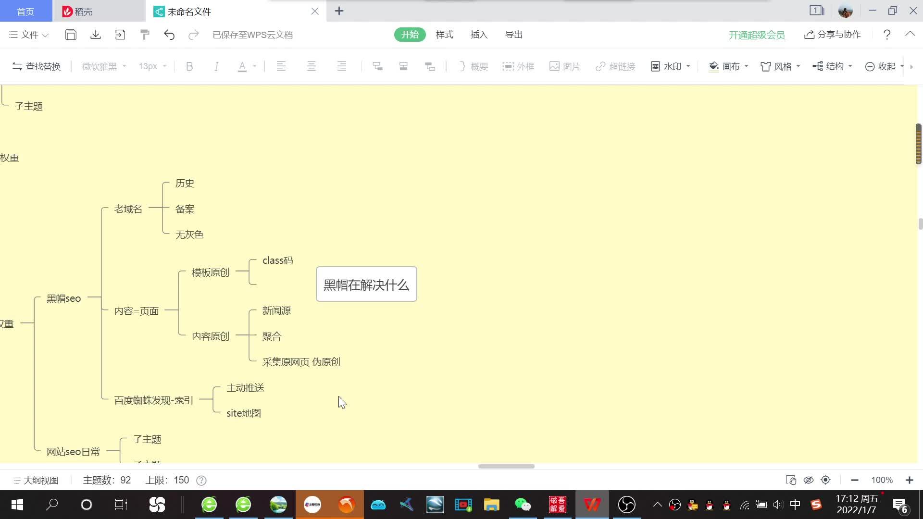Open the style (风格) dropdown
923x519 pixels.
(780, 66)
